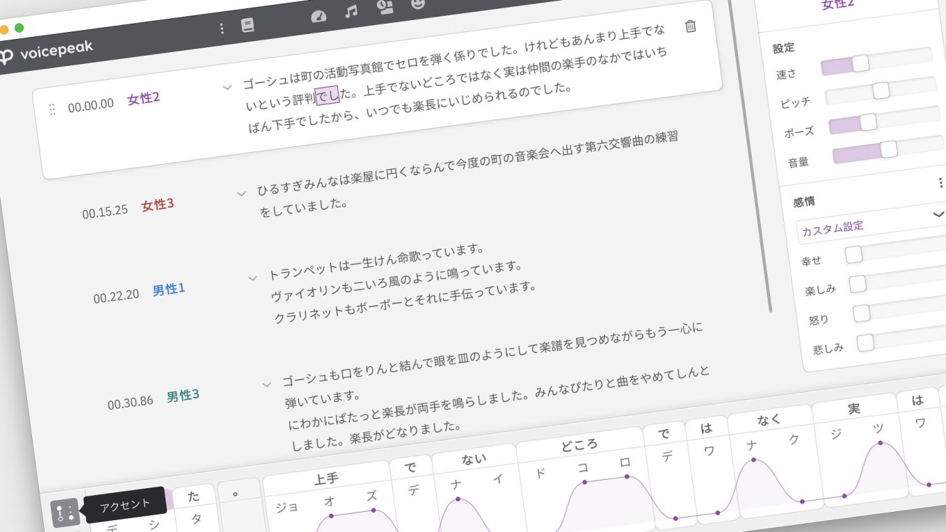The image size is (946, 532).
Task: Click the three-dot menu icon in top toolbar
Action: (x=222, y=28)
